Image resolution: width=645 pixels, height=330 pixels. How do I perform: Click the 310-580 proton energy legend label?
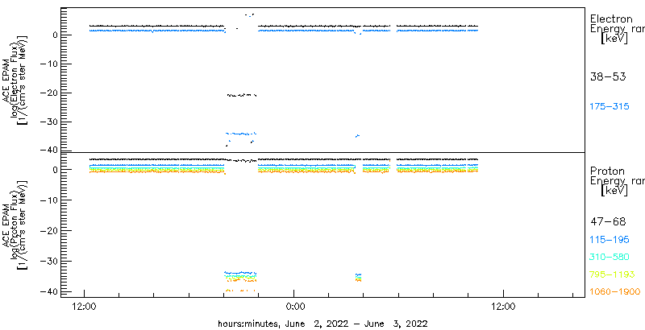coord(610,258)
